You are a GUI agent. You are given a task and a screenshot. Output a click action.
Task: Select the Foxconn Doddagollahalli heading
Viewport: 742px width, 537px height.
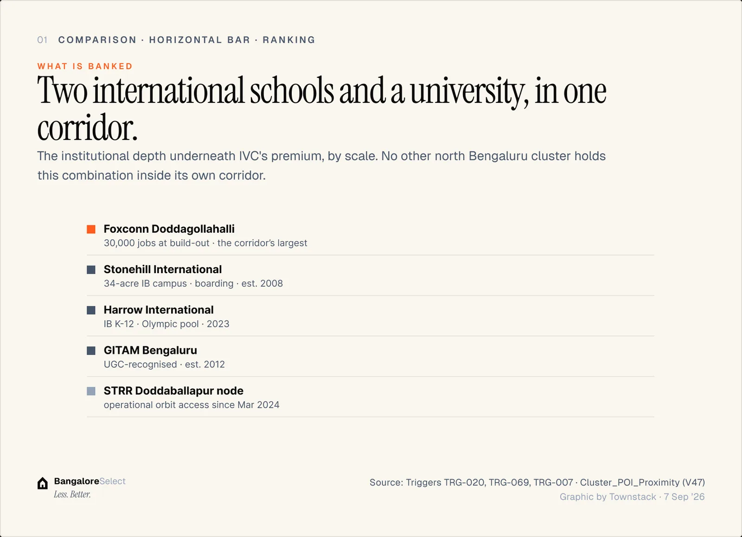(169, 229)
